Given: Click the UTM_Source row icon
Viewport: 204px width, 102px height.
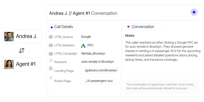Looking at the screenshot, I should click(50, 37).
